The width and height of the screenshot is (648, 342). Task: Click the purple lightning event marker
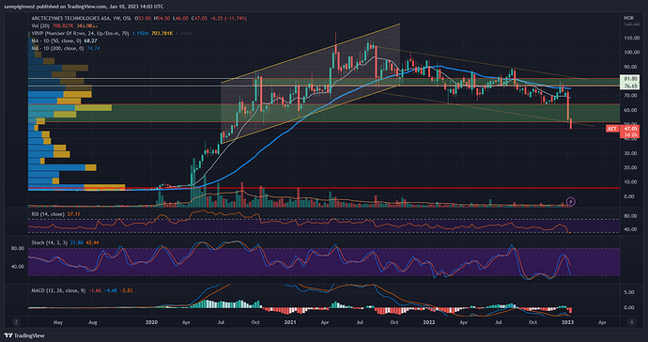click(571, 201)
